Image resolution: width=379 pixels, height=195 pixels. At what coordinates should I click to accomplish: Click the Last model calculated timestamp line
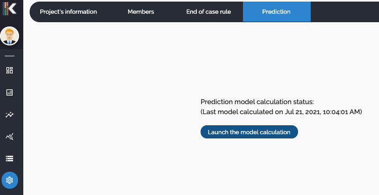pyautogui.click(x=282, y=112)
